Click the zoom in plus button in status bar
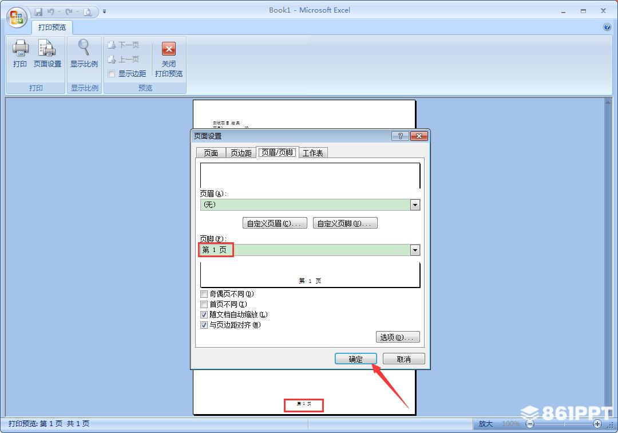The width and height of the screenshot is (618, 433). [597, 424]
